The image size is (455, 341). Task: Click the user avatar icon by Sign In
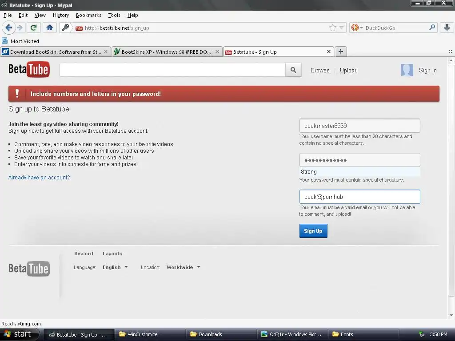point(407,70)
